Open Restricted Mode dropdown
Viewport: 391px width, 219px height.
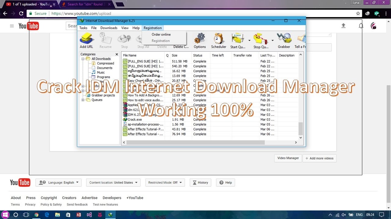[165, 182]
